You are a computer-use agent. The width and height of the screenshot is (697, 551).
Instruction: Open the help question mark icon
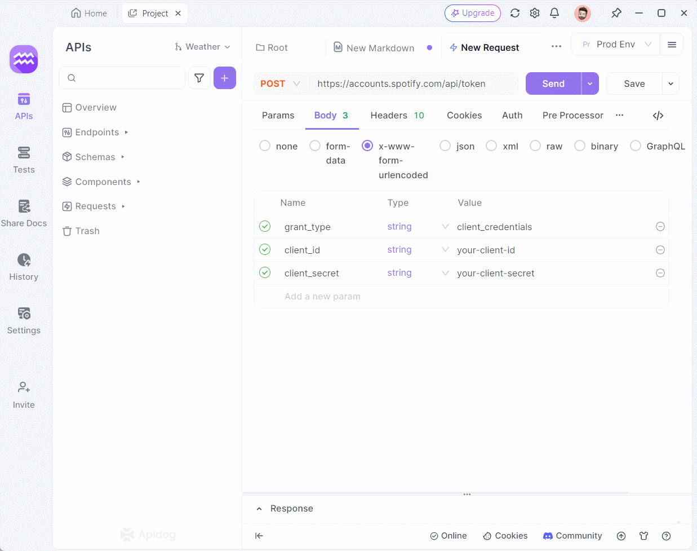click(666, 536)
